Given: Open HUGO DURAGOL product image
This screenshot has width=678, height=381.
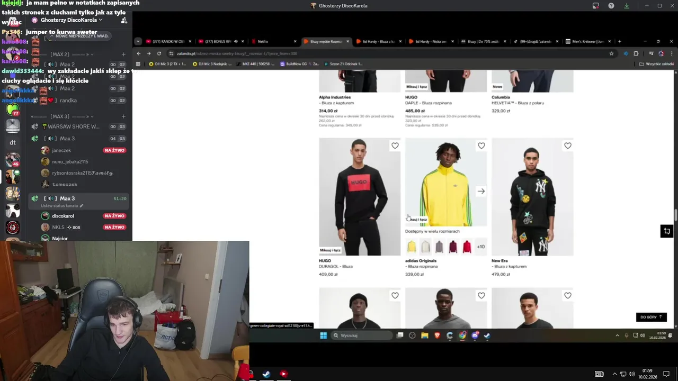Looking at the screenshot, I should click(x=360, y=197).
